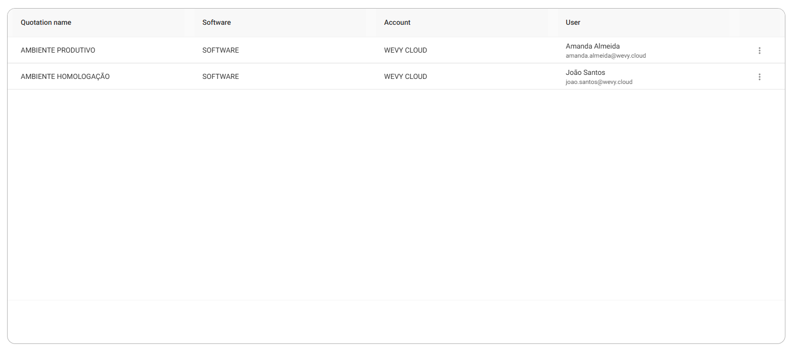This screenshot has width=795, height=349.
Task: Click WEVY CLOUD account in the first row
Action: coord(405,50)
